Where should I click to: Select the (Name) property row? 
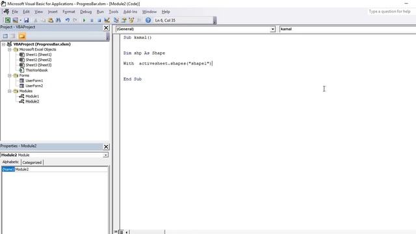(x=55, y=169)
